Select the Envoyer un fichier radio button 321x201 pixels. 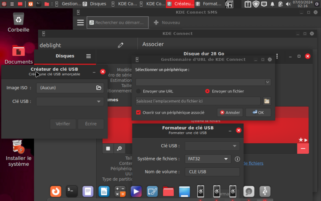207,91
